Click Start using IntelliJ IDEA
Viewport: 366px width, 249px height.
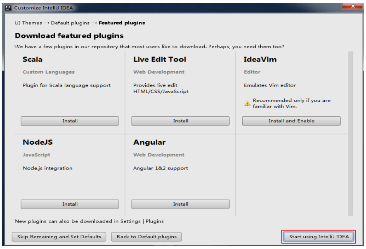coord(319,237)
